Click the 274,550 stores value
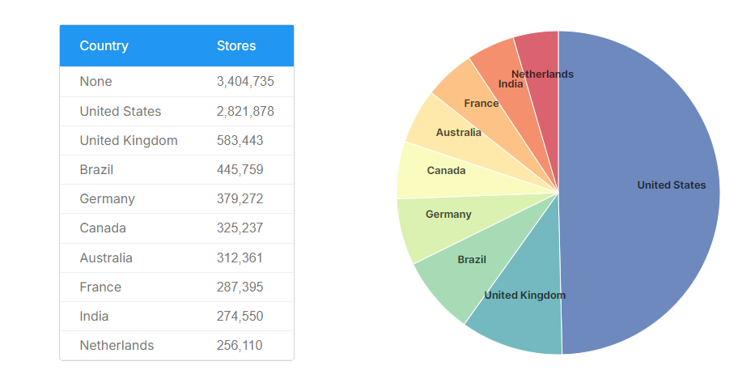 coord(240,316)
